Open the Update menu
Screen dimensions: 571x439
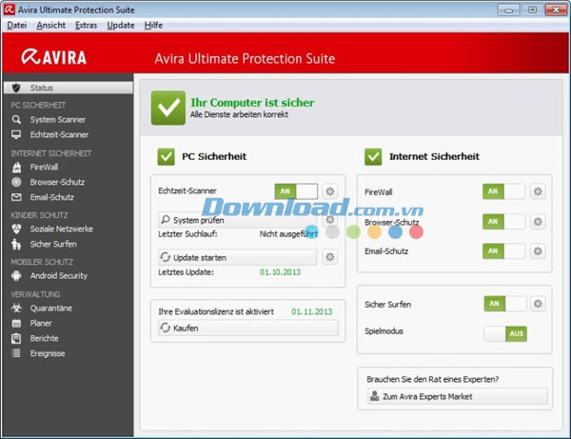(121, 25)
